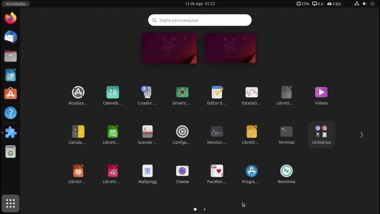This screenshot has height=214, width=380.
Task: Launch orange LibreOffice Impress icon
Action: click(78, 174)
